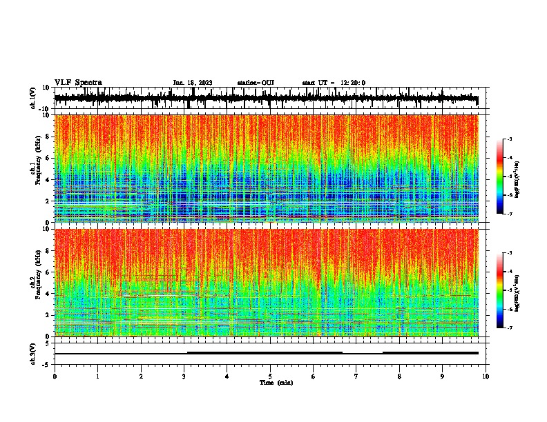Click the "-7" label on ch.1 colorbar
The width and height of the screenshot is (547, 422).
[x=509, y=214]
